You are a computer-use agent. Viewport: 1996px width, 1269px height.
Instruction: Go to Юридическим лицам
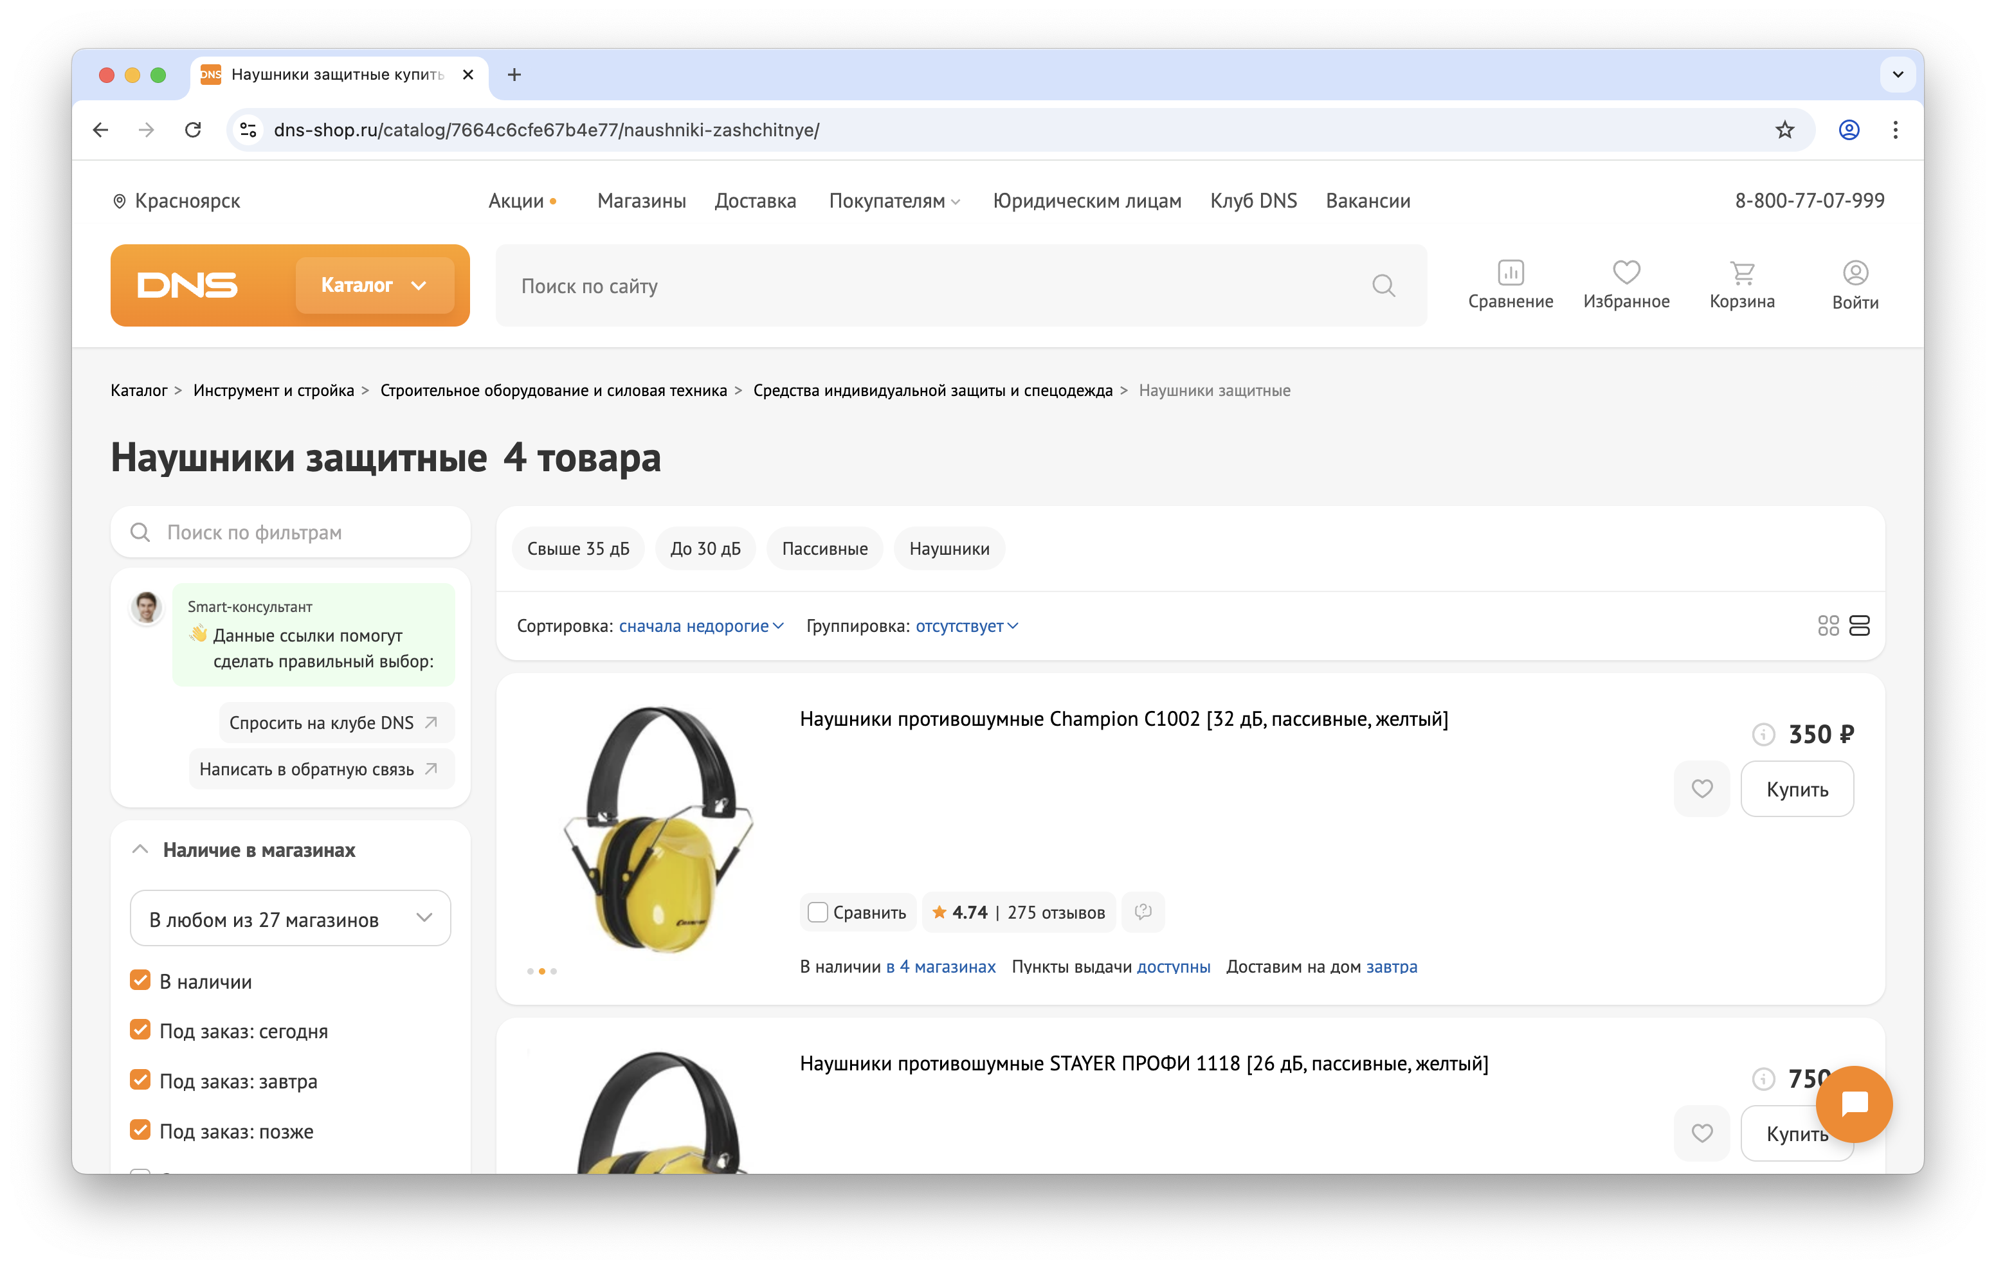click(x=1086, y=201)
